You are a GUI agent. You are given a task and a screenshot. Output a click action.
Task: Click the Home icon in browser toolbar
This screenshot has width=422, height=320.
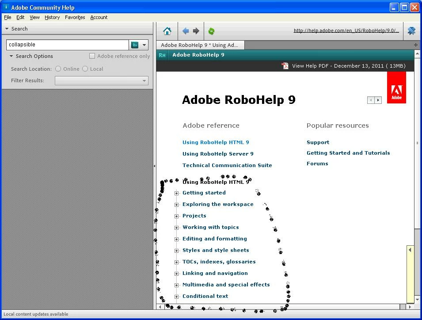click(167, 31)
